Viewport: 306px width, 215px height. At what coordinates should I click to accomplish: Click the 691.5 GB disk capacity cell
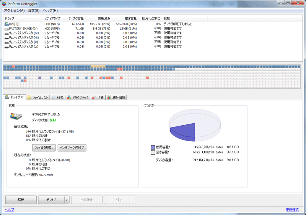pyautogui.click(x=78, y=24)
